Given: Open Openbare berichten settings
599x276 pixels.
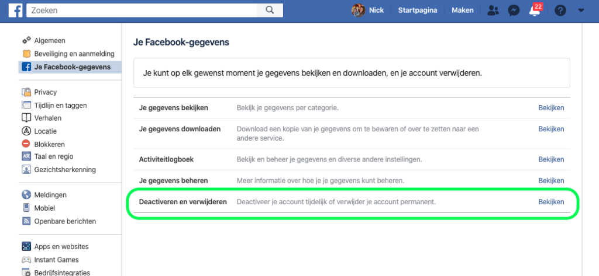Looking at the screenshot, I should click(x=65, y=221).
